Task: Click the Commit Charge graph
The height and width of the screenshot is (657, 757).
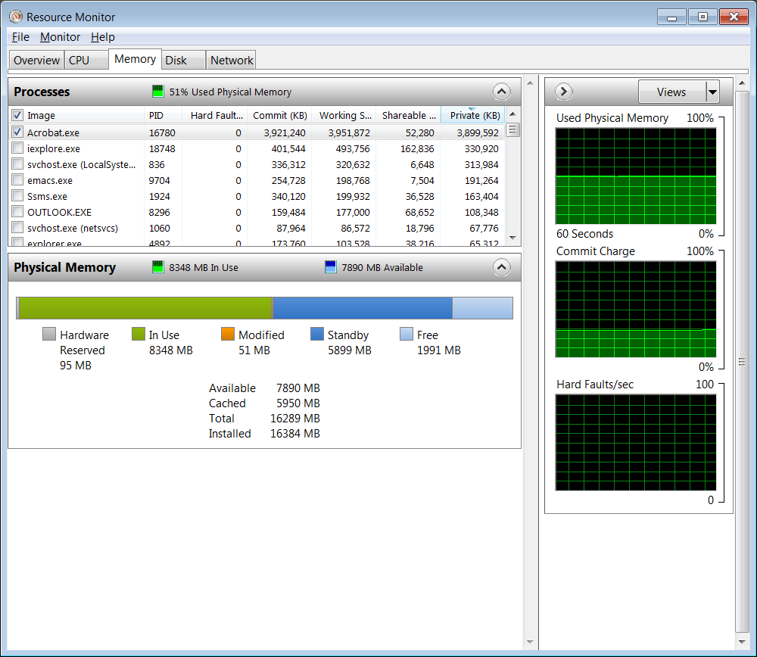Action: (x=636, y=309)
